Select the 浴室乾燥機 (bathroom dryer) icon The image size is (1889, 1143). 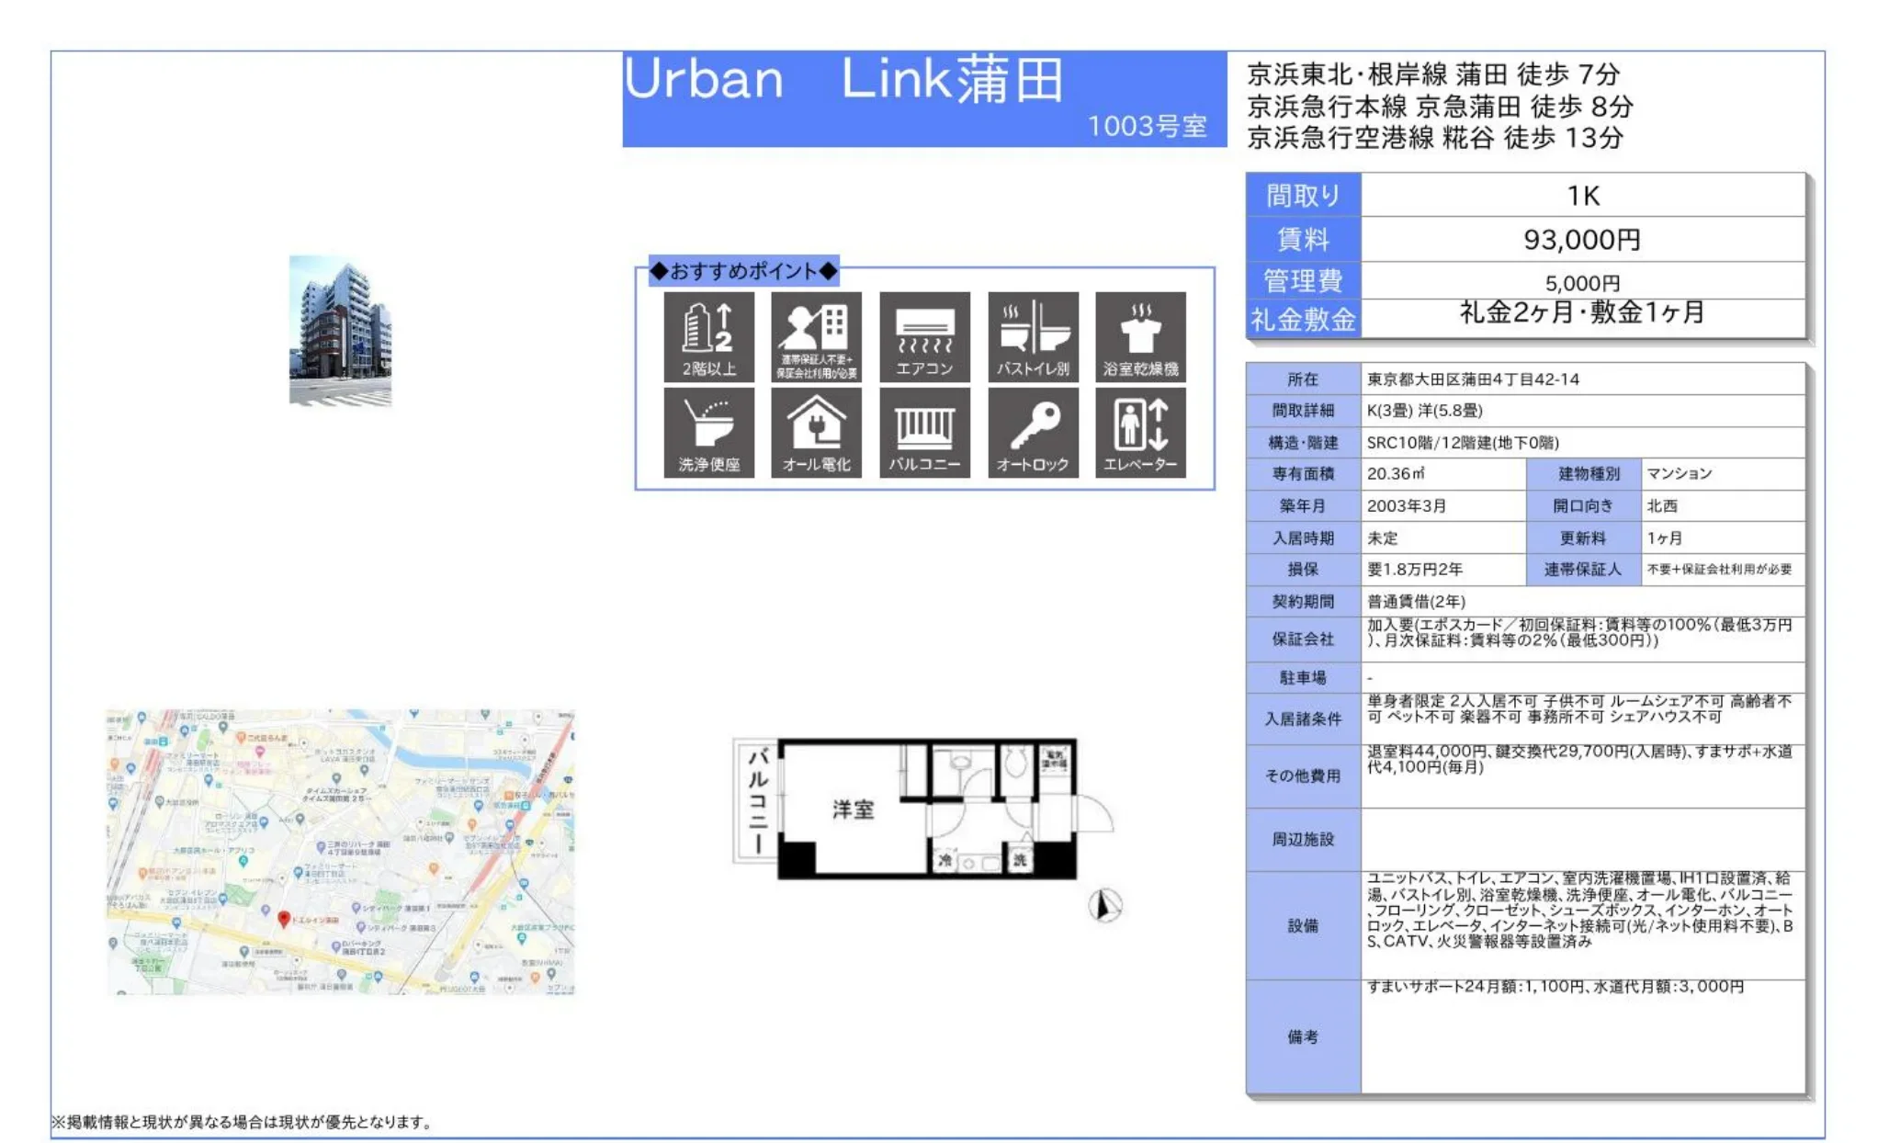click(x=1144, y=335)
